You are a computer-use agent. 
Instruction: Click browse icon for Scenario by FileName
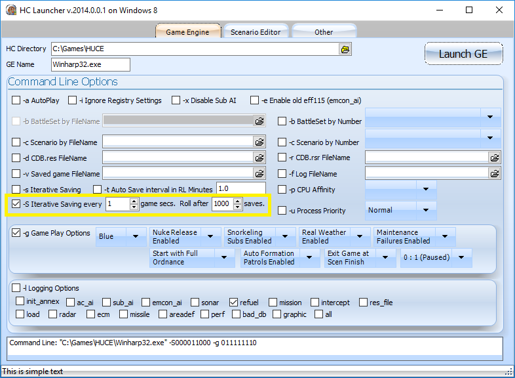pyautogui.click(x=259, y=142)
